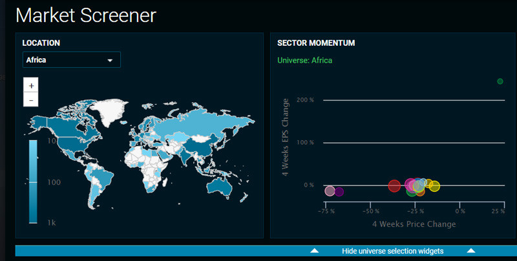This screenshot has height=261, width=517.
Task: Click China on the world map
Action: pyautogui.click(x=202, y=146)
